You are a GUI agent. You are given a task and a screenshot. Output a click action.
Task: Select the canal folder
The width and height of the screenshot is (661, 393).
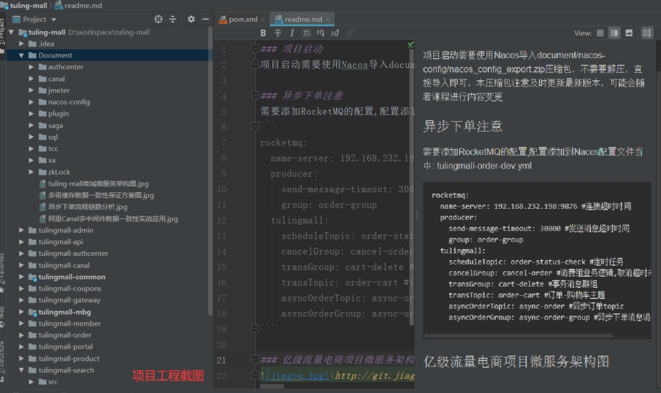pos(56,79)
